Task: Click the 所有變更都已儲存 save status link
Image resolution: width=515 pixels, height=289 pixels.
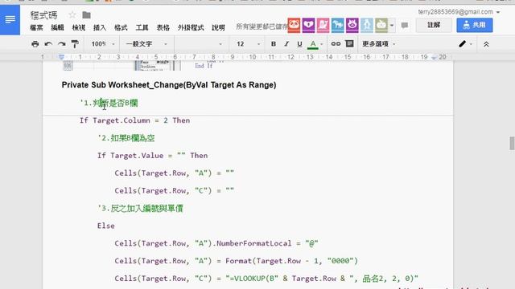Action: pos(262,26)
